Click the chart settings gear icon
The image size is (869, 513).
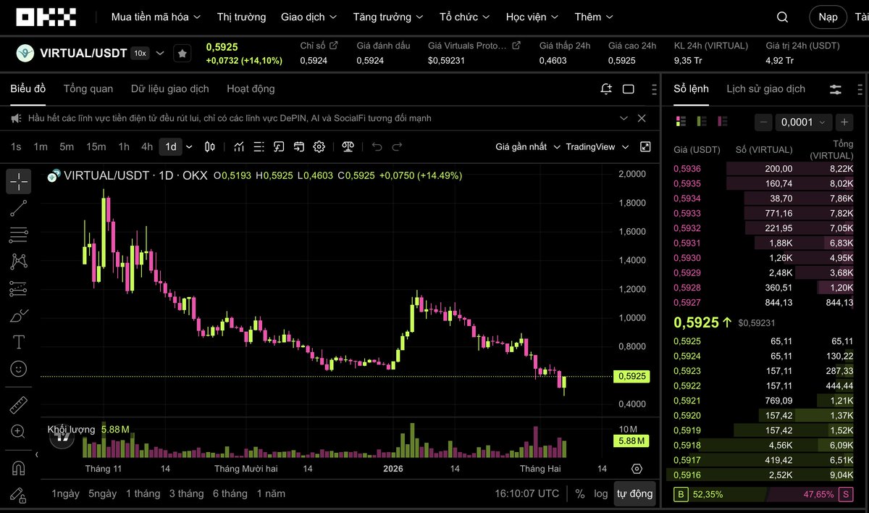point(319,147)
